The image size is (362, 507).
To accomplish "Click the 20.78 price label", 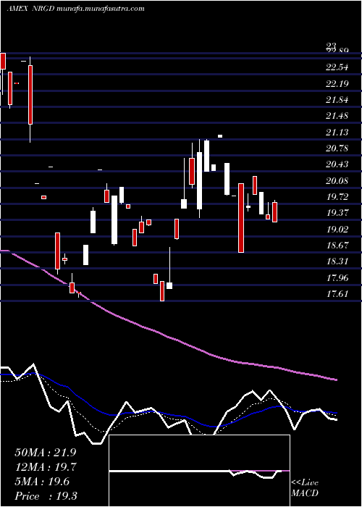I will [337, 148].
